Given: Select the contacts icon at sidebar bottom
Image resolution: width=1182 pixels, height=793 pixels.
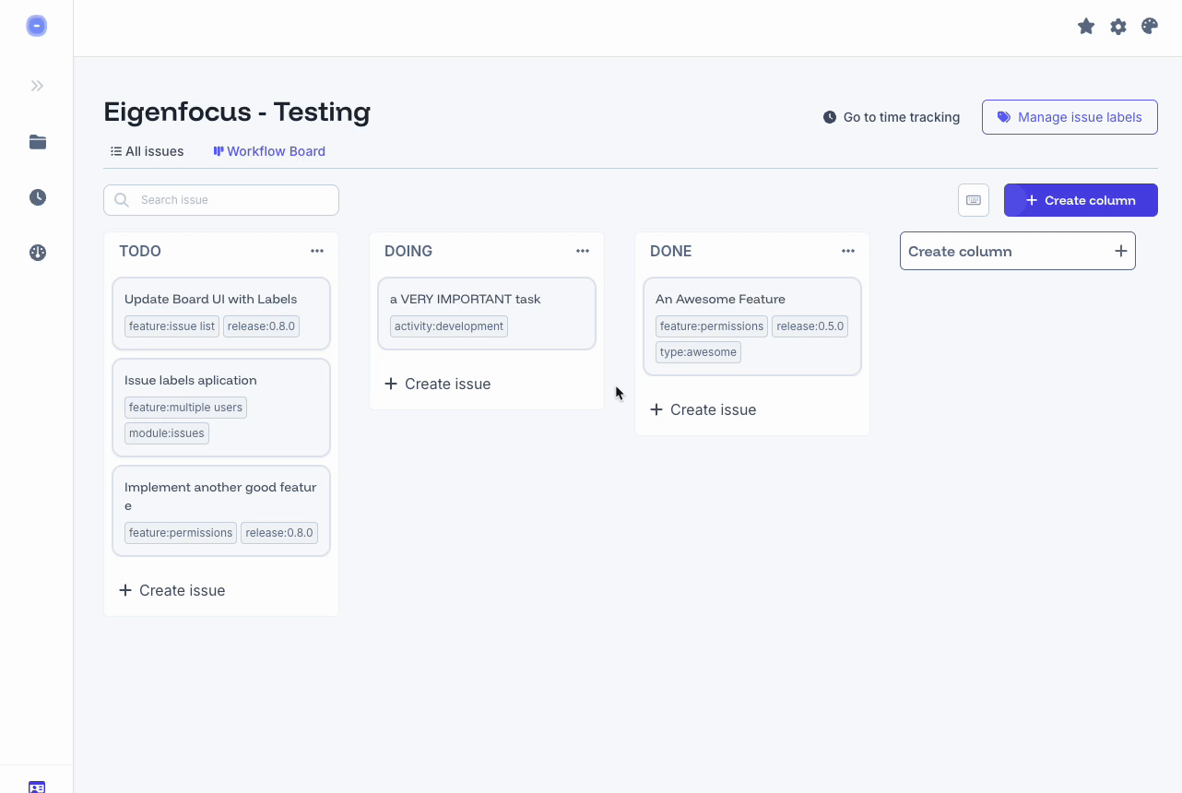Looking at the screenshot, I should tap(37, 786).
